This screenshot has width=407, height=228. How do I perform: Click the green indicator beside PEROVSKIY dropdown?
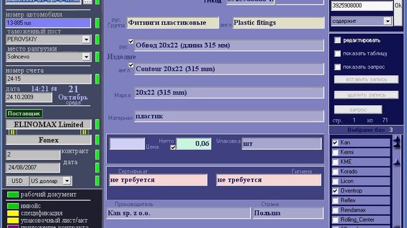click(97, 39)
